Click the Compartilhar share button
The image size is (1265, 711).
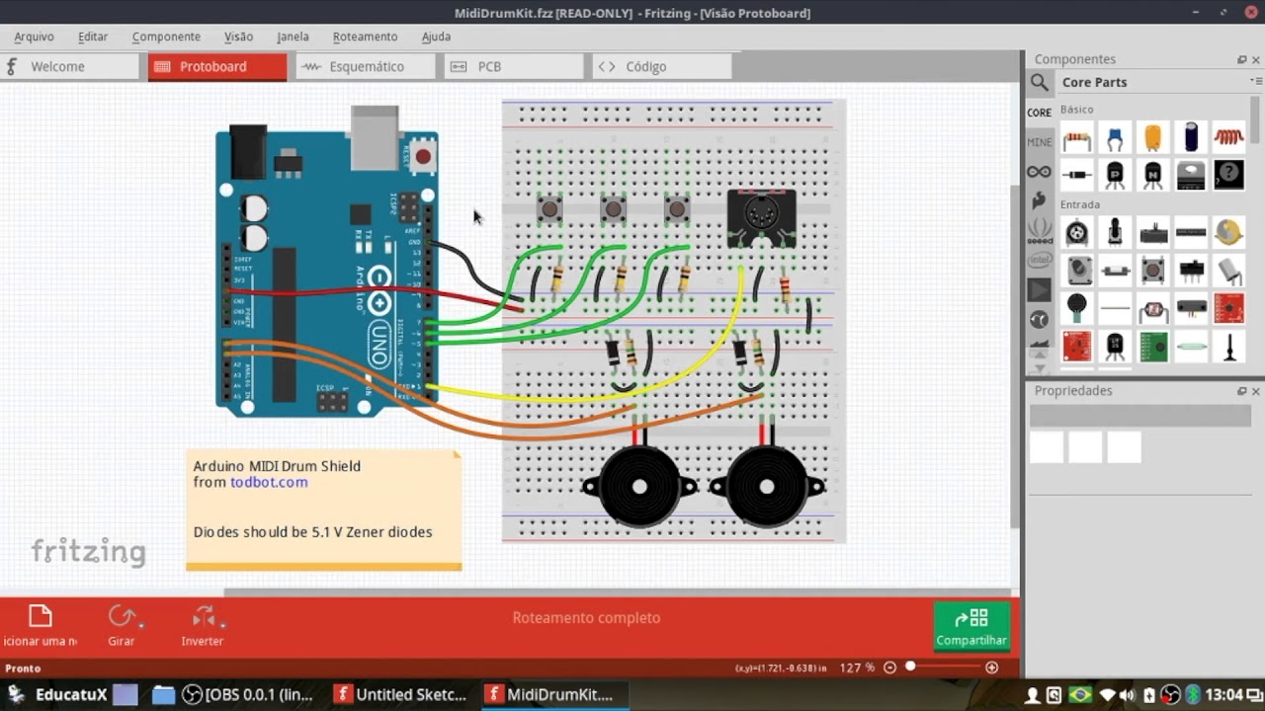click(971, 626)
